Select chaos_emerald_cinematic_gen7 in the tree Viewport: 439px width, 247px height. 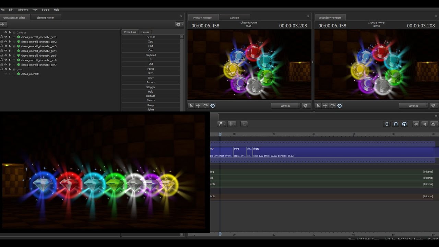click(39, 65)
